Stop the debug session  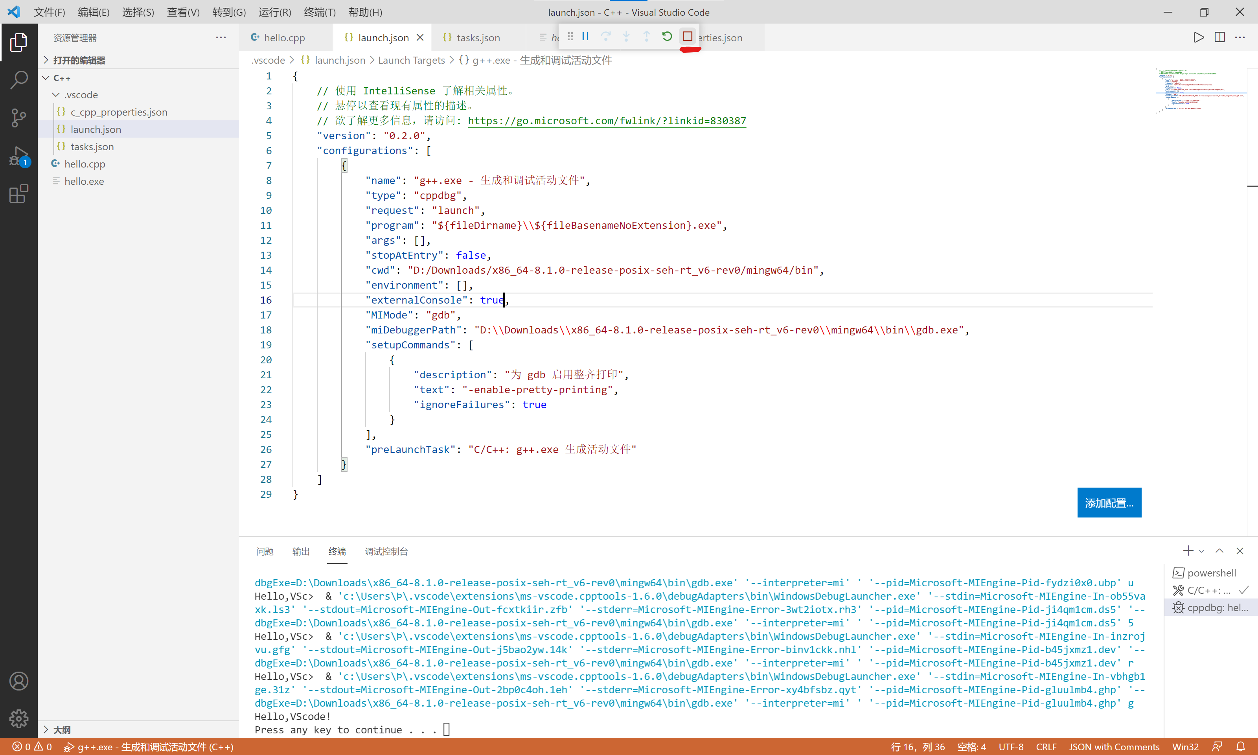pos(688,37)
